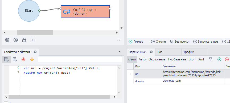
Task: Open the Свойства действия panel dropdown arrow
Action: (120, 52)
